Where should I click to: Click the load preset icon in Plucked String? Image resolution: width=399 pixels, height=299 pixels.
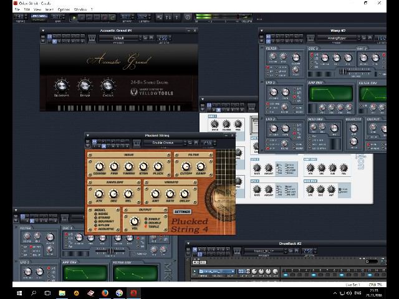(190, 143)
